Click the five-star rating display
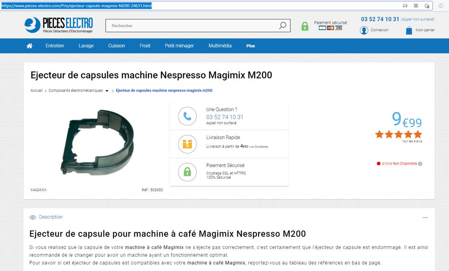This screenshot has width=449, height=271. pyautogui.click(x=398, y=134)
